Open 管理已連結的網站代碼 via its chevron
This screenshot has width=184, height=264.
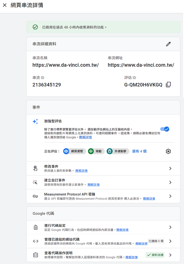coord(170,241)
